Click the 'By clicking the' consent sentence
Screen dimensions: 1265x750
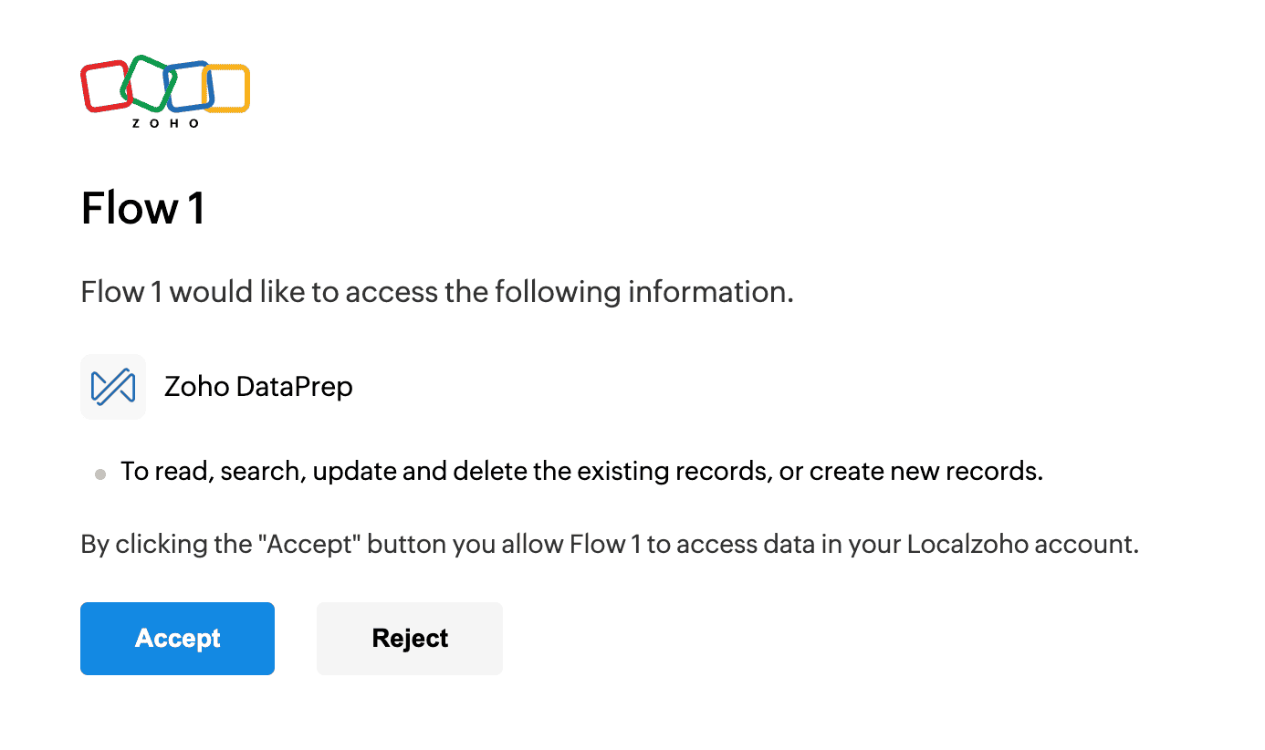(610, 545)
